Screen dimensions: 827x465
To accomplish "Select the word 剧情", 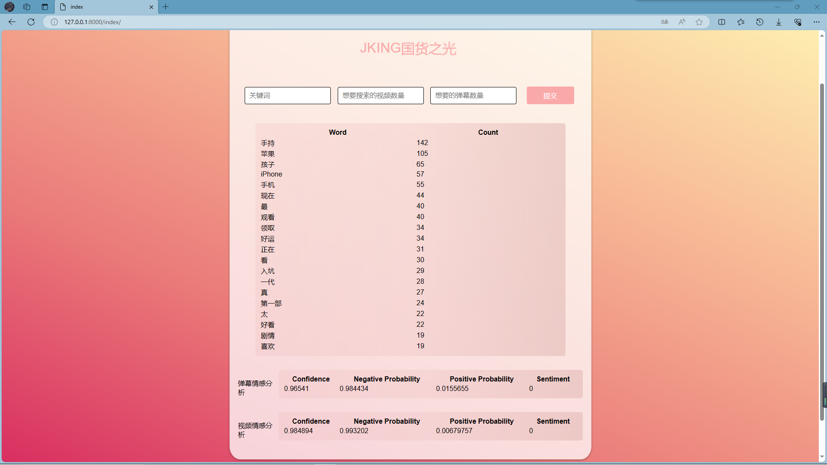I will click(x=267, y=336).
